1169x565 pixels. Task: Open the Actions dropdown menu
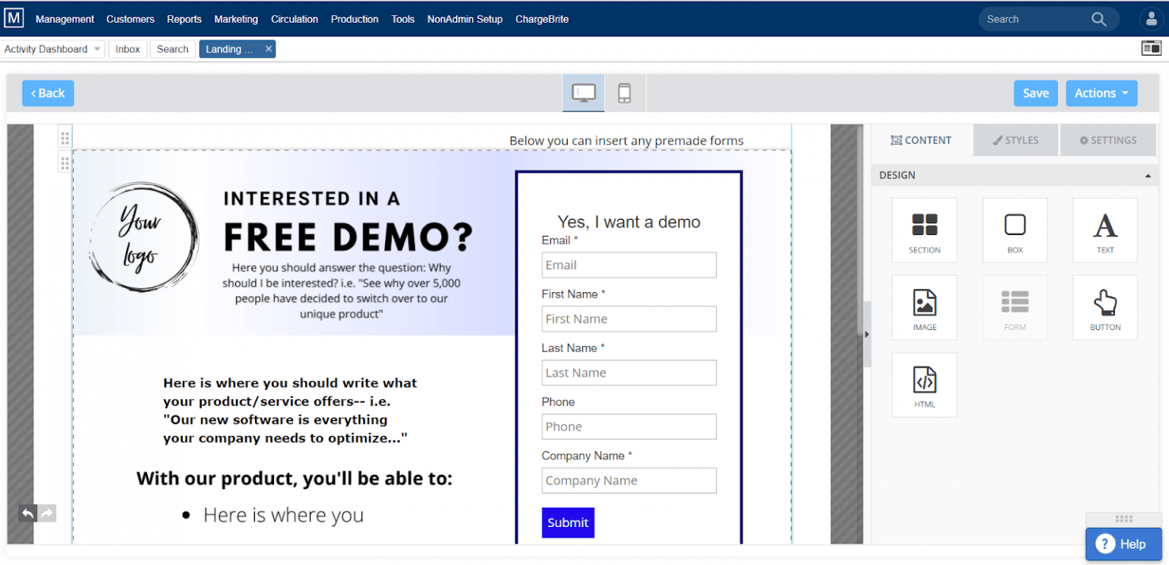click(1101, 93)
